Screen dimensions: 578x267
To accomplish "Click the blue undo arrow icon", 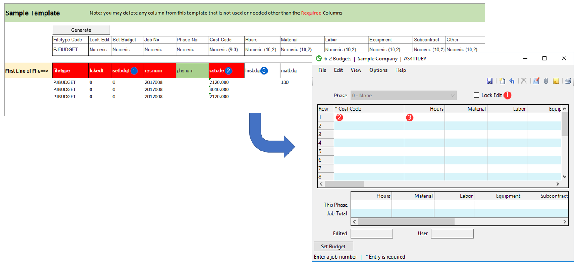I will [x=512, y=81].
